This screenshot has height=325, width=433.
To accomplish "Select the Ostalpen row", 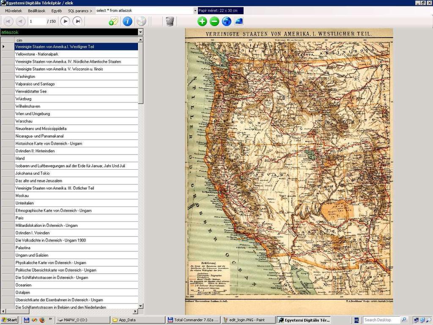I will click(x=76, y=293).
